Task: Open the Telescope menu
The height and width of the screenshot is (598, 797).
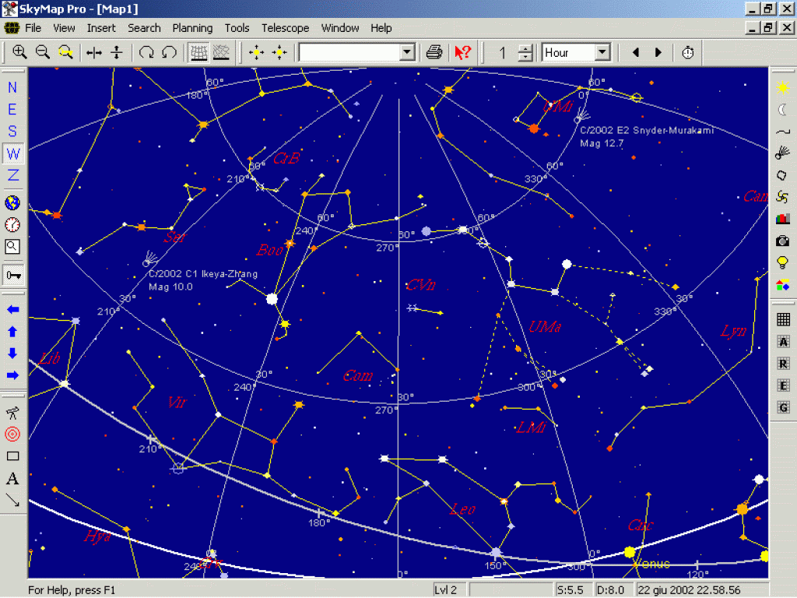Action: tap(285, 28)
